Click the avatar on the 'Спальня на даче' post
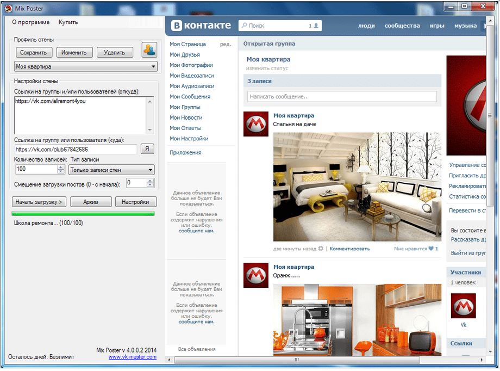The image size is (500, 371). click(255, 124)
